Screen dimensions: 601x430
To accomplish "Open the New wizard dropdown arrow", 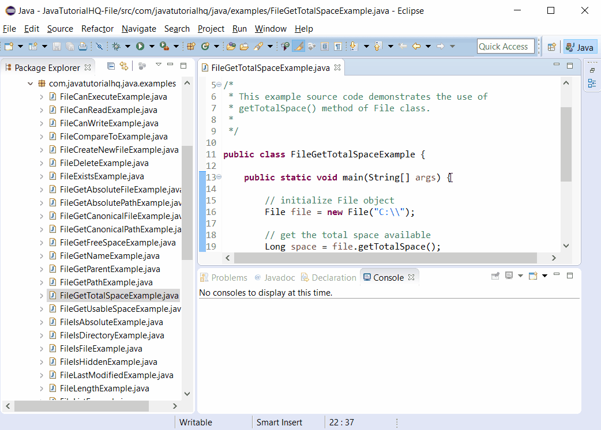I will [x=20, y=46].
